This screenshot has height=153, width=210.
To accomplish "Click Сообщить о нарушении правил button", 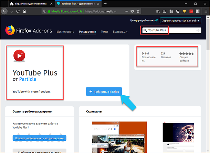I will [x=40, y=151].
